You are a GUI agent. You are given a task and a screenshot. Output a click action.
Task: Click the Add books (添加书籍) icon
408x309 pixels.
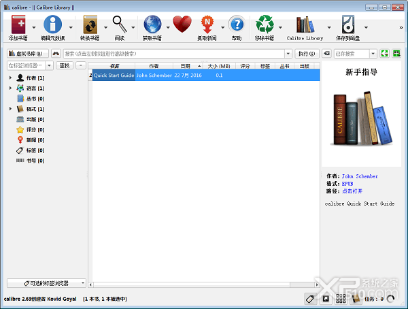pyautogui.click(x=18, y=25)
